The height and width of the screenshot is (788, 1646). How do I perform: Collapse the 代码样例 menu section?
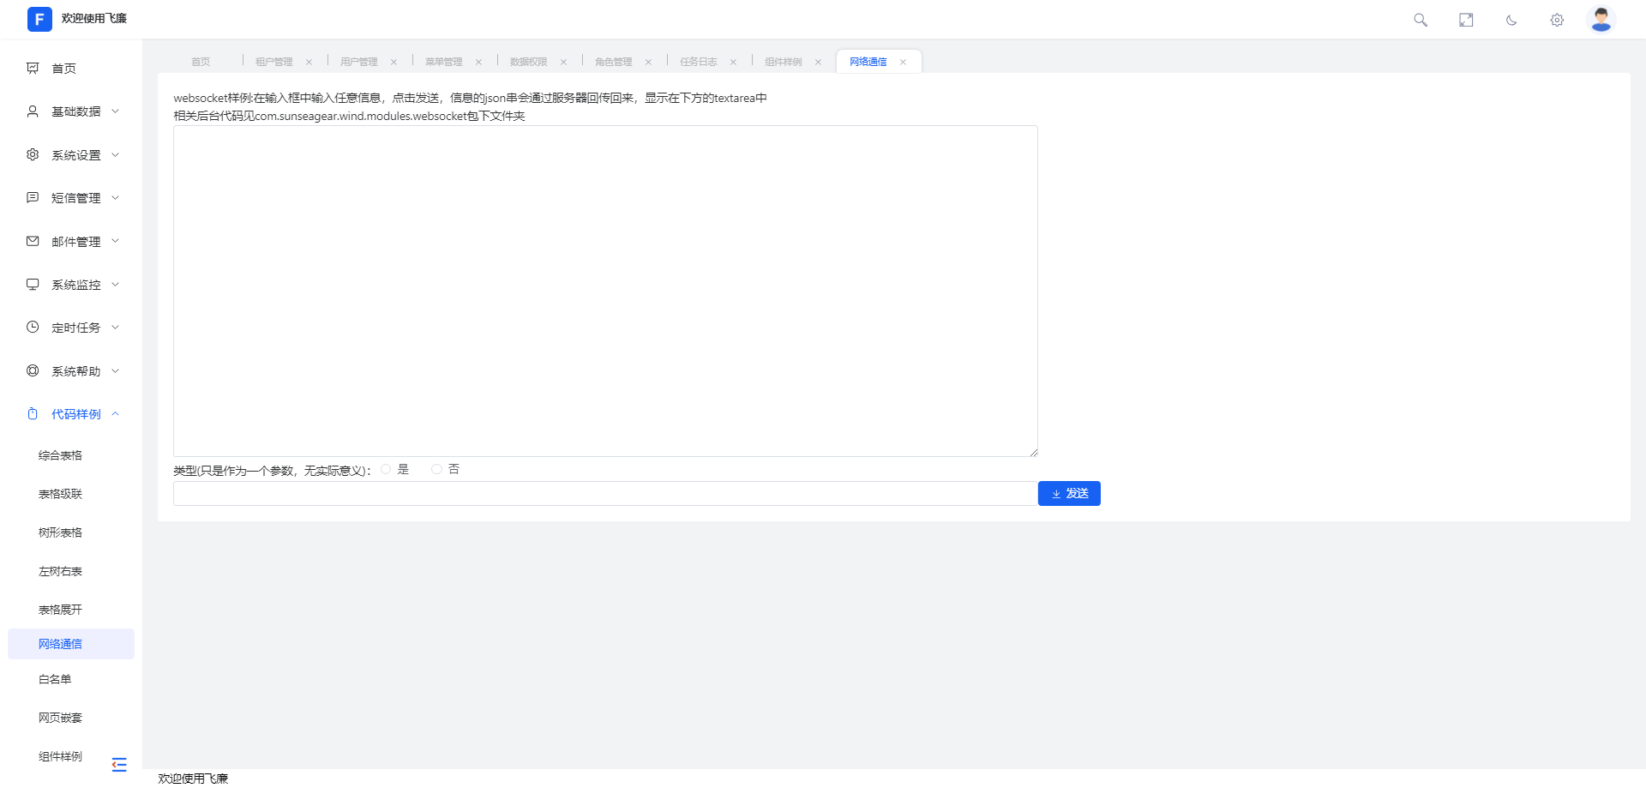75,414
